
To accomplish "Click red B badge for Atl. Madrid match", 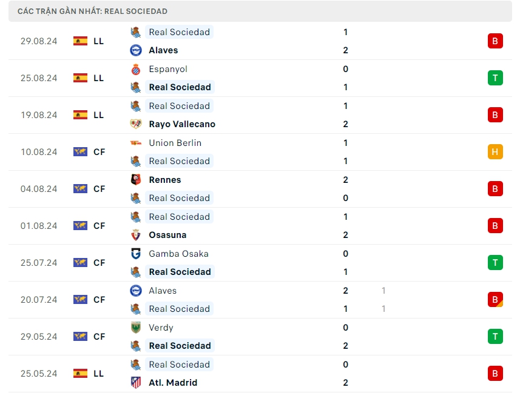I will click(495, 374).
